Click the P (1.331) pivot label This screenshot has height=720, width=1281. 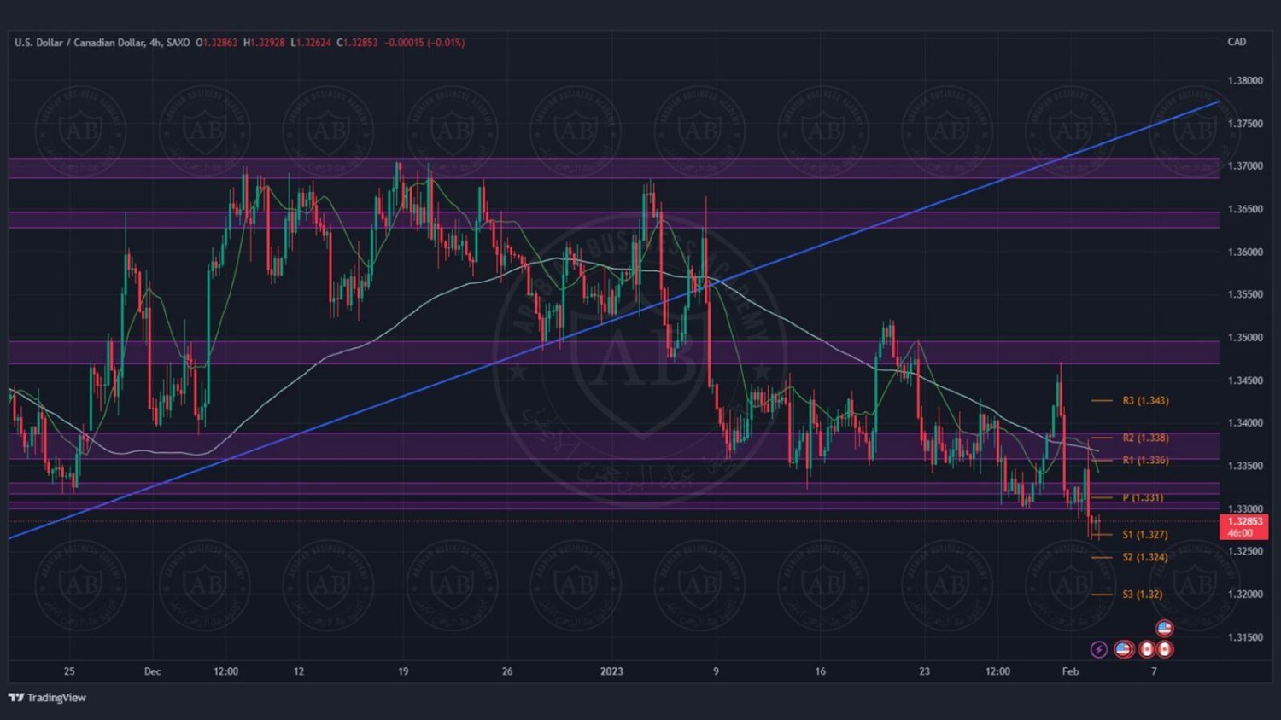(x=1143, y=497)
